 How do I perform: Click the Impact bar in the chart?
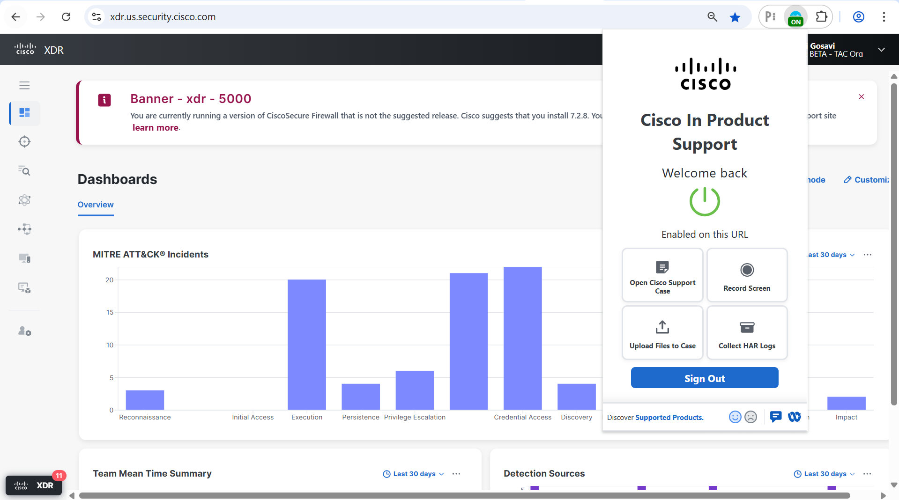[x=846, y=403]
